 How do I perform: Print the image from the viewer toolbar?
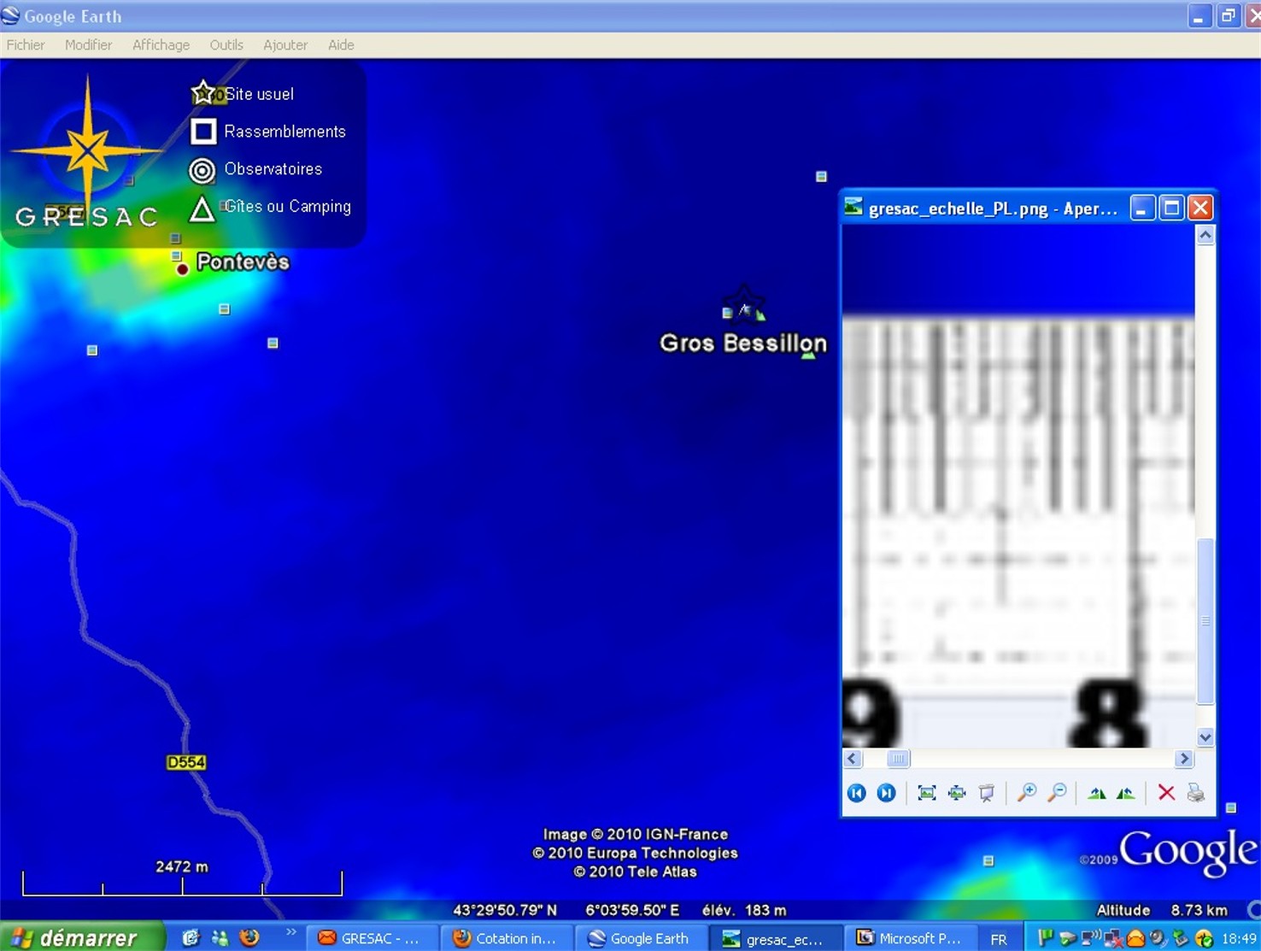tap(1196, 793)
